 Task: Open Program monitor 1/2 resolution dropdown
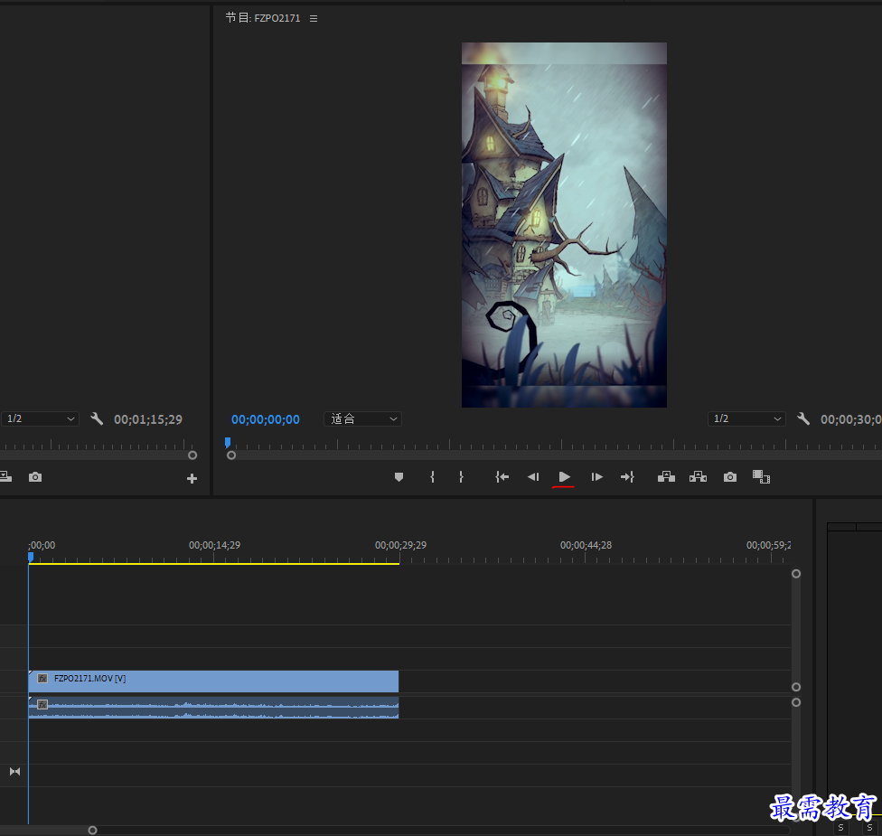coord(746,418)
